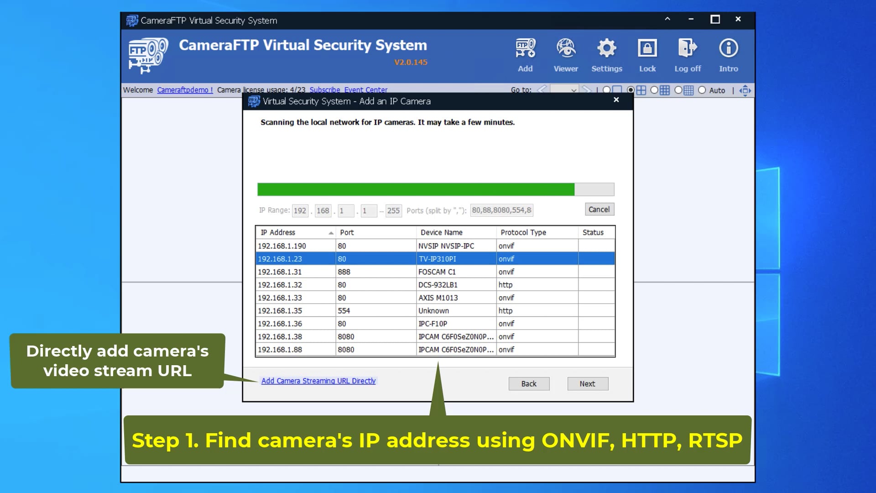
Task: Click the Status column header
Action: click(596, 232)
